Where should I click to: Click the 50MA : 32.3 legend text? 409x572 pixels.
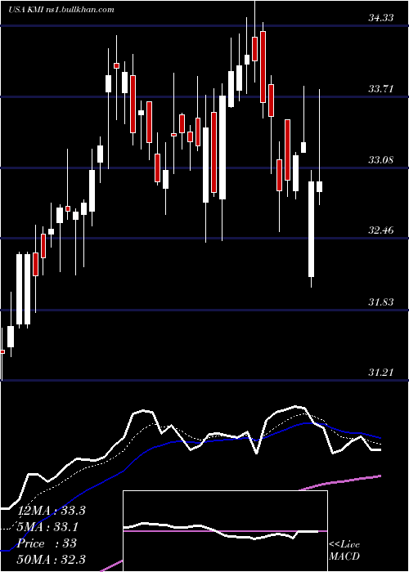[x=52, y=559]
